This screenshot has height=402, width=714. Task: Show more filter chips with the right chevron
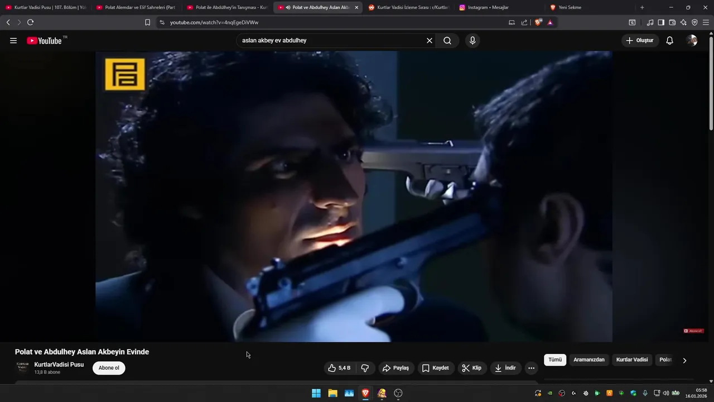684,360
